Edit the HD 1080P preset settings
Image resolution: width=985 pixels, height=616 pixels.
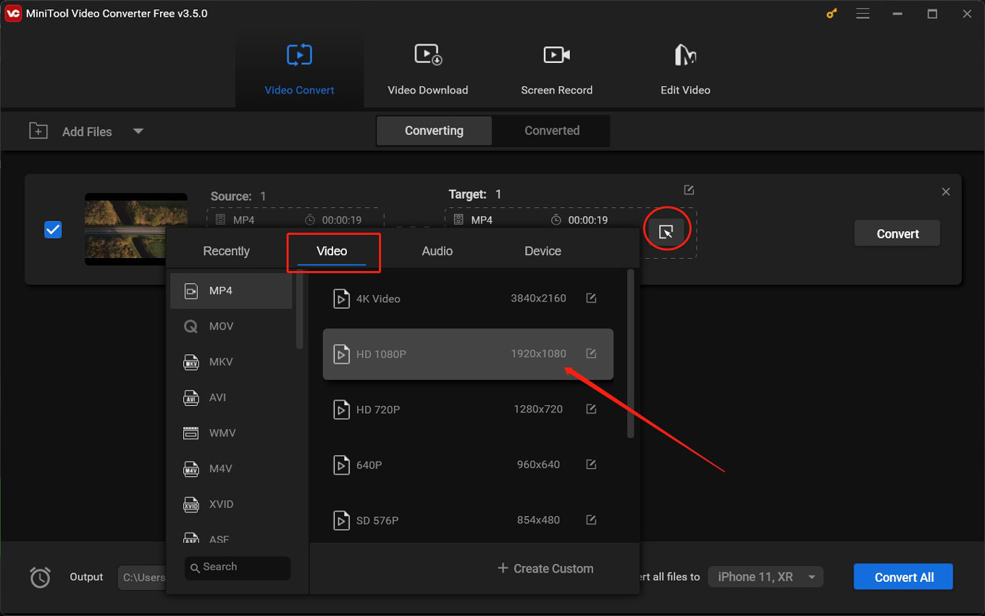point(591,354)
